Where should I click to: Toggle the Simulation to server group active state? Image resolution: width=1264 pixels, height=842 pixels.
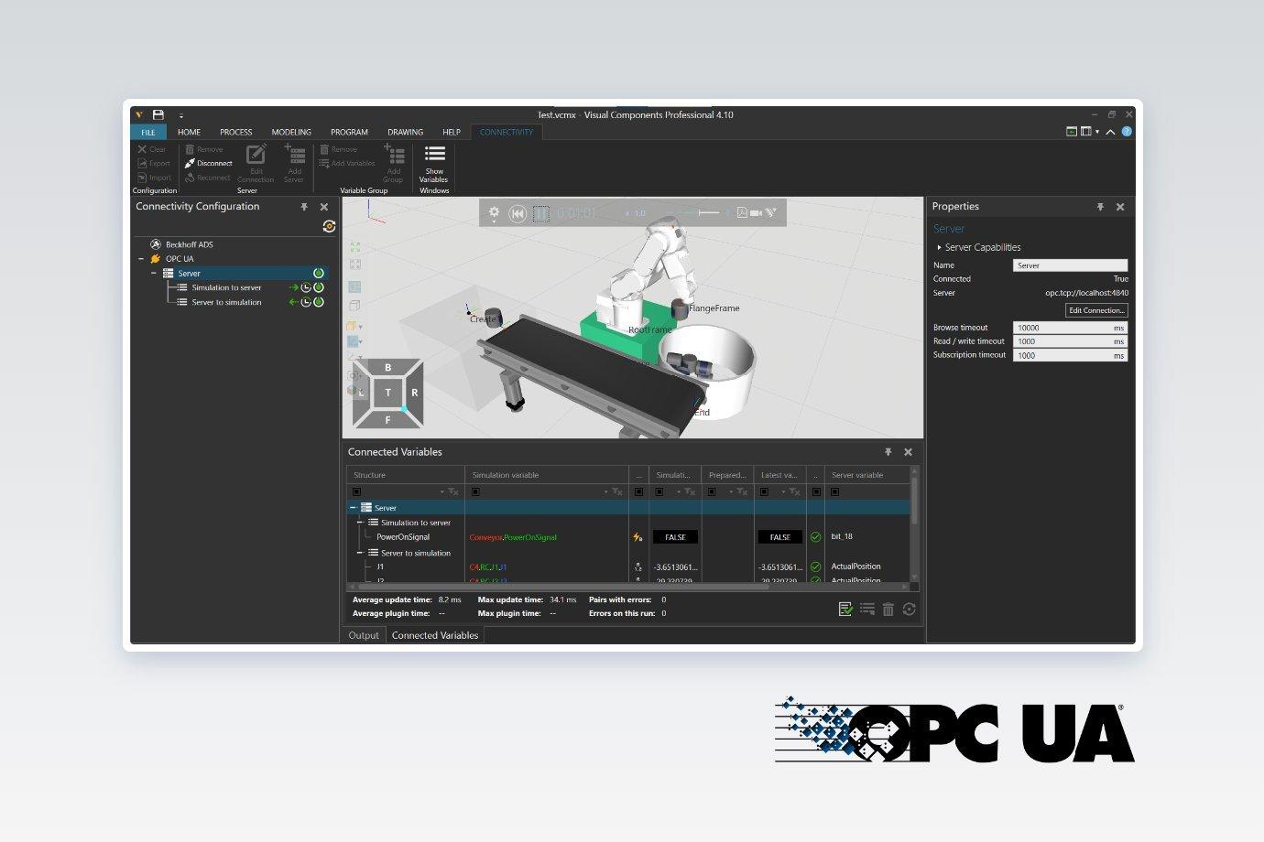[x=319, y=287]
